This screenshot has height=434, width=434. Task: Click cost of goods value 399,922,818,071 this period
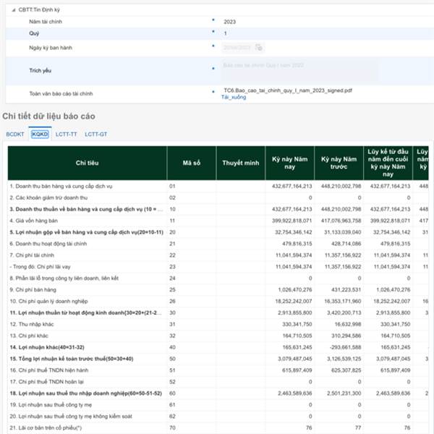coord(292,221)
